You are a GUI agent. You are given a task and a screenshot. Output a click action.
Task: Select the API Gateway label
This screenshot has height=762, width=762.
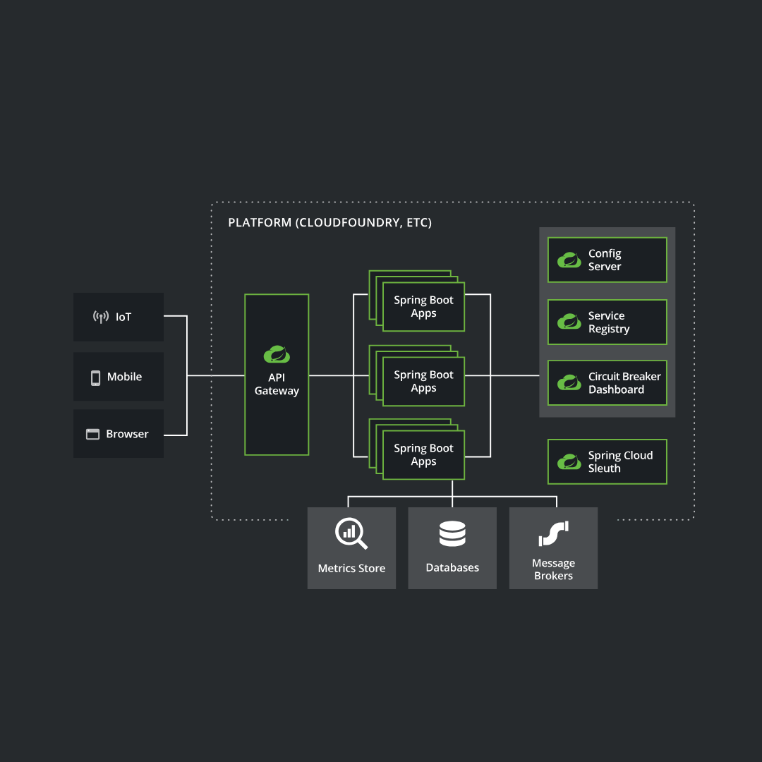pos(277,384)
